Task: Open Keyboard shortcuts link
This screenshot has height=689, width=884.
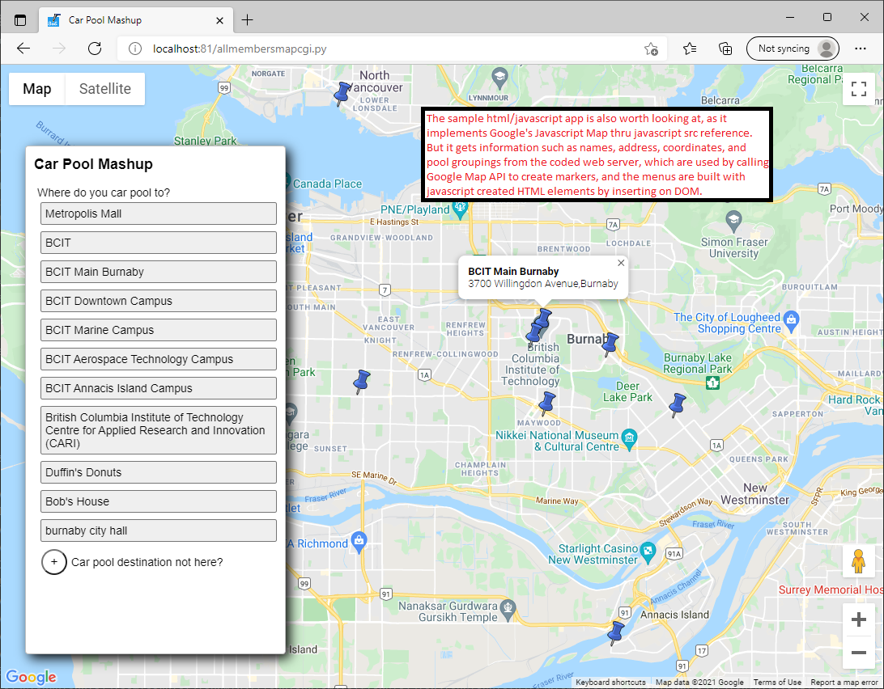Action: [x=610, y=683]
